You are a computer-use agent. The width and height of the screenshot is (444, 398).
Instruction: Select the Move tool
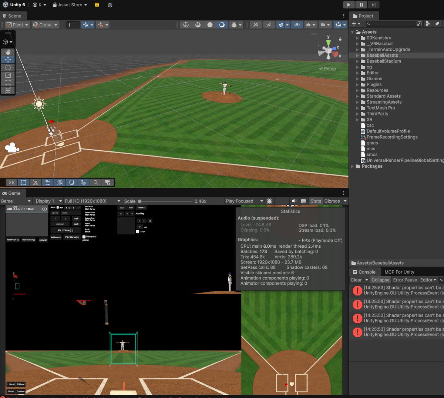click(8, 60)
